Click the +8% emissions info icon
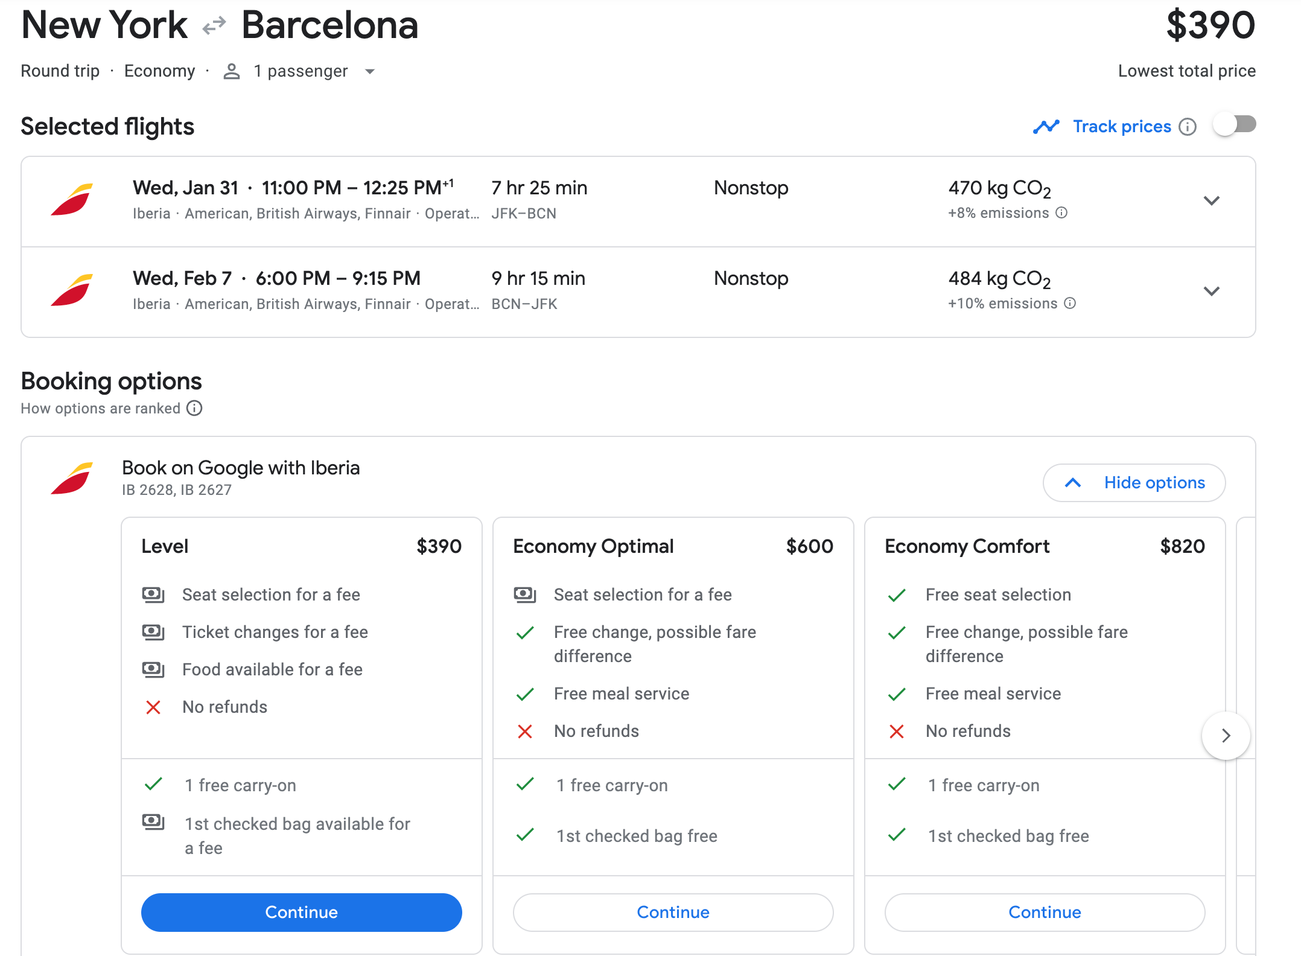This screenshot has height=956, width=1301. coord(1061,212)
